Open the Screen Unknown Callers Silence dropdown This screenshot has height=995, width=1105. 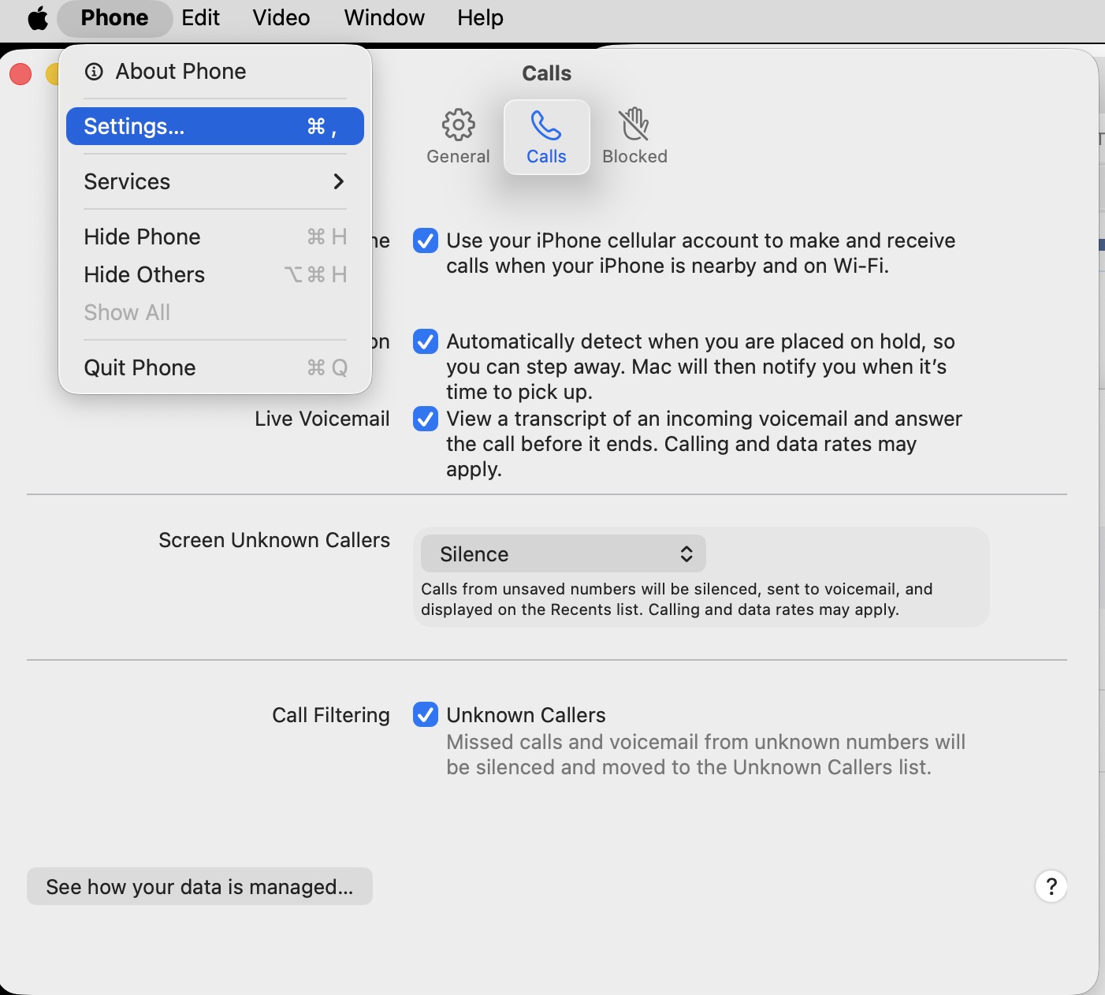tap(563, 554)
